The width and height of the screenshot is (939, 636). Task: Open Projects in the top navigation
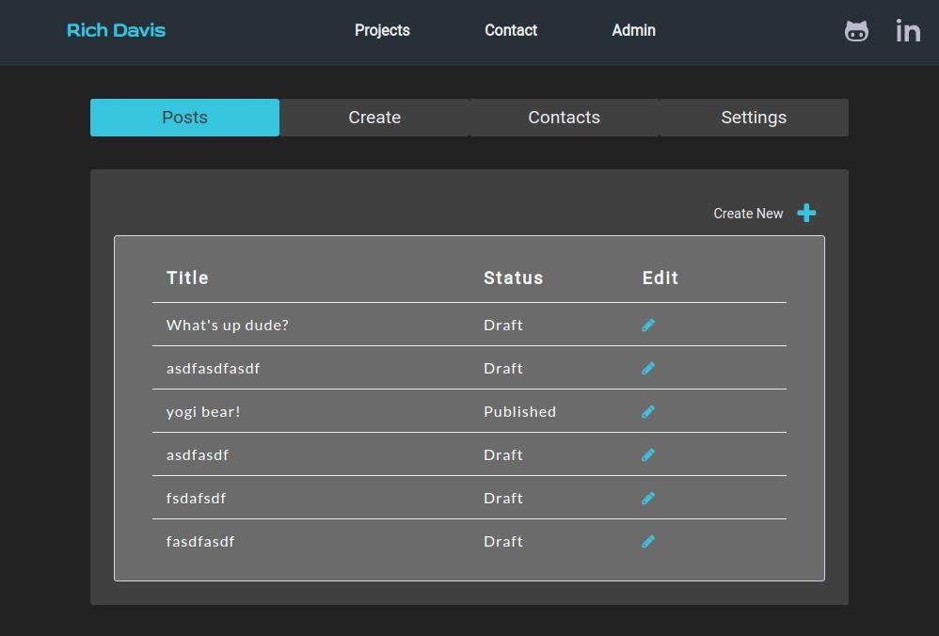coord(382,30)
